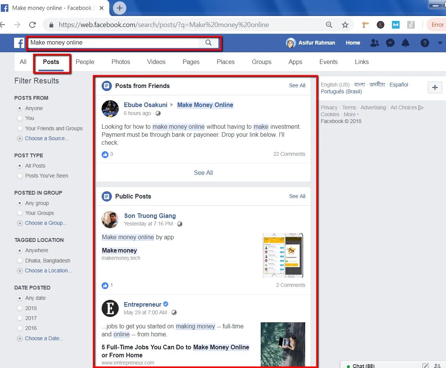Select the You radio option

[20, 118]
